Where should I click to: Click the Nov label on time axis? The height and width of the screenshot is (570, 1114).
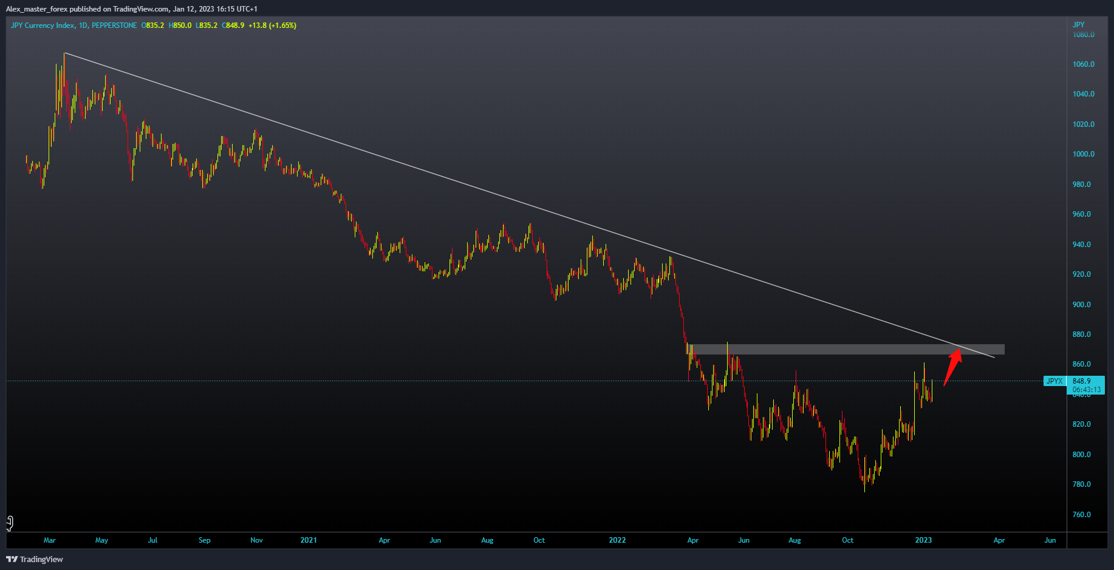257,540
